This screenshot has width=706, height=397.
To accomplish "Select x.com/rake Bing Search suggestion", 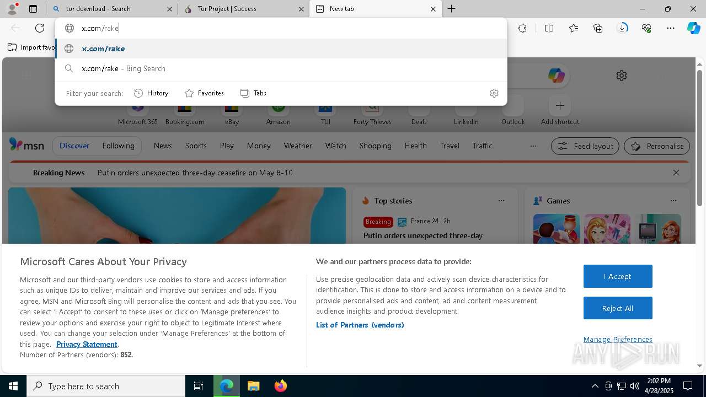I will pos(281,68).
